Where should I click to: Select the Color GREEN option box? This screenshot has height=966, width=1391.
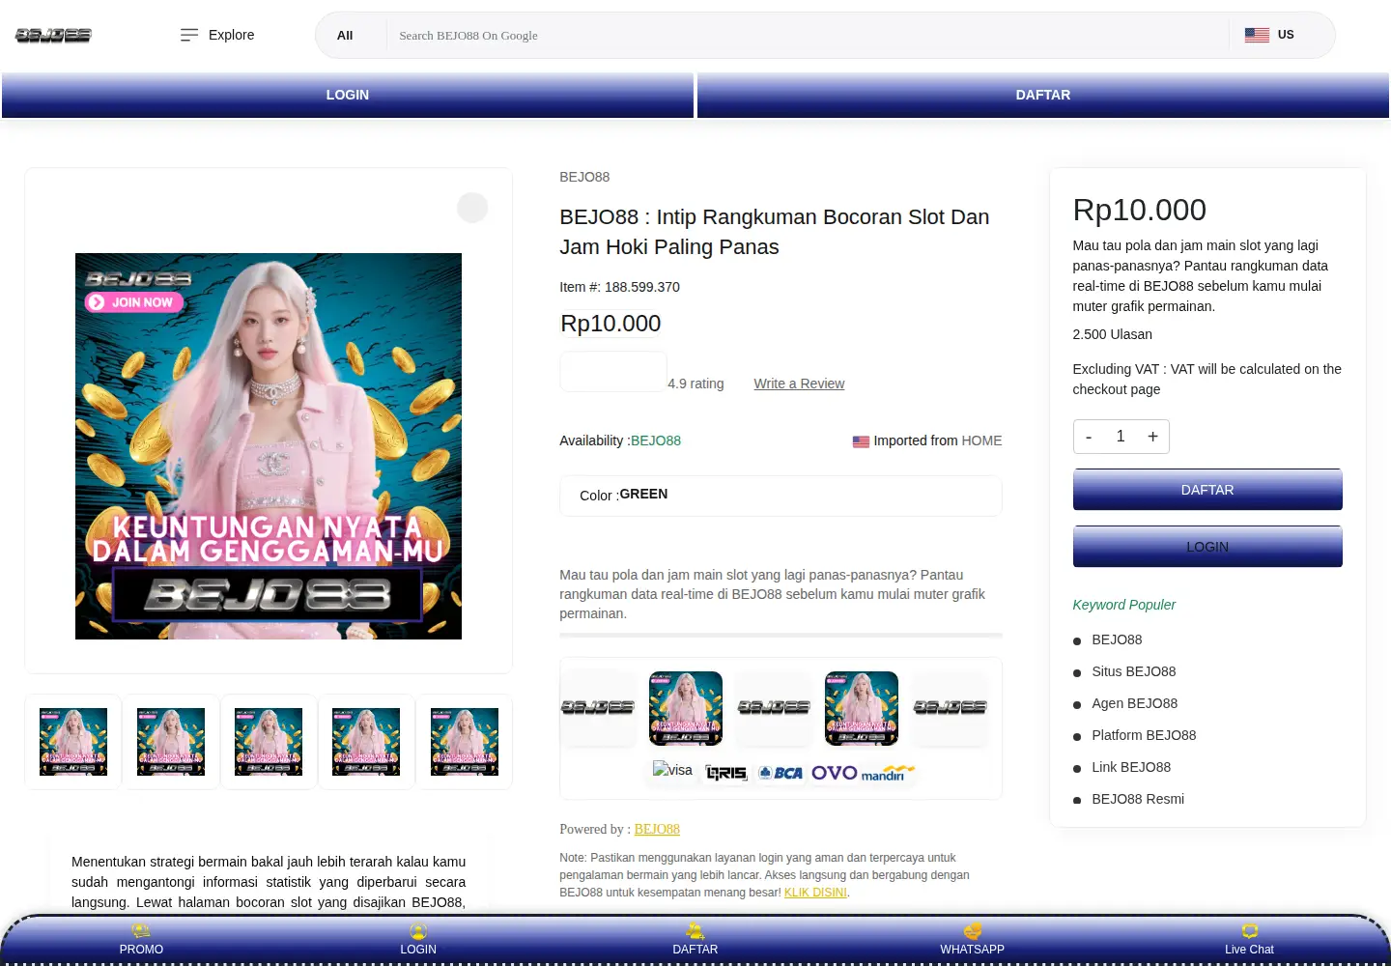click(x=781, y=495)
